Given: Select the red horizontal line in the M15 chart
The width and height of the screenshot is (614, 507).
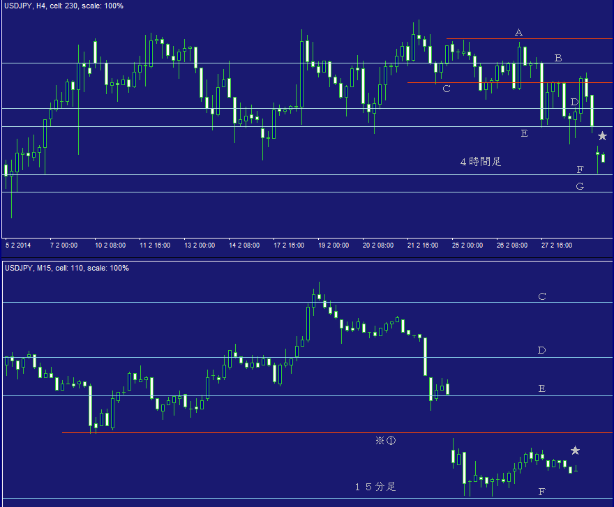Looking at the screenshot, I should 337,432.
